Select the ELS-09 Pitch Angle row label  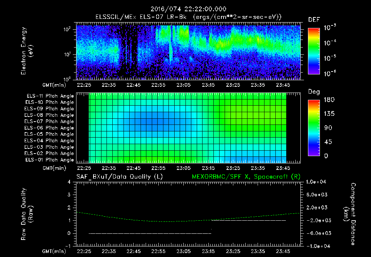(49, 109)
